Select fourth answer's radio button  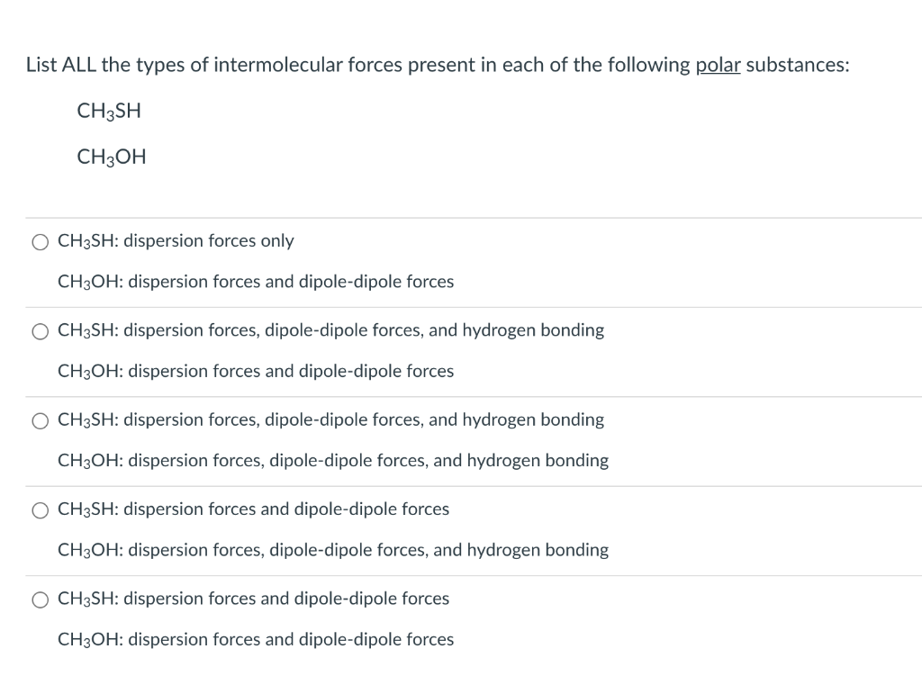41,509
